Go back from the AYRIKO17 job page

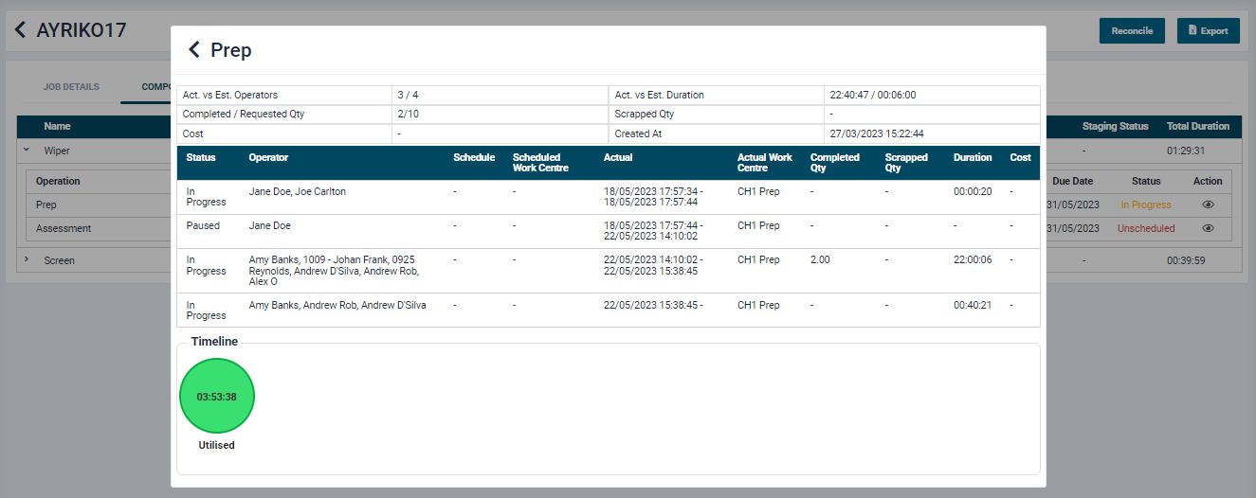click(20, 30)
